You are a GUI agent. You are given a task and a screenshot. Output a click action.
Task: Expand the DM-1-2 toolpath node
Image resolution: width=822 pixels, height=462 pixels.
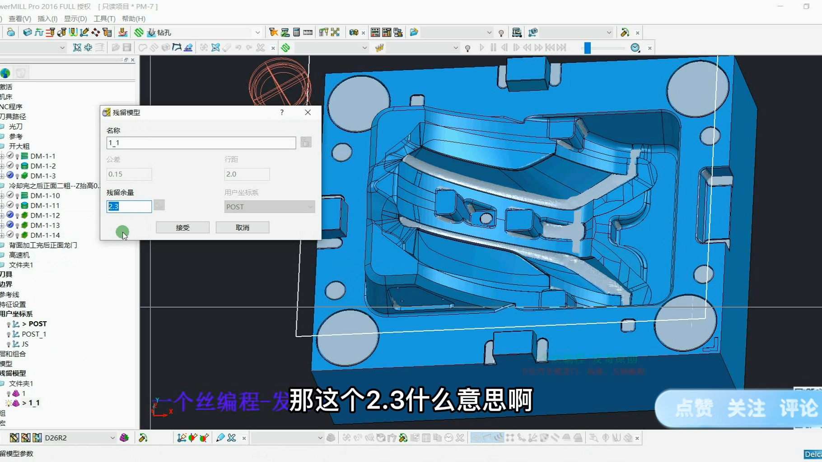[2, 166]
